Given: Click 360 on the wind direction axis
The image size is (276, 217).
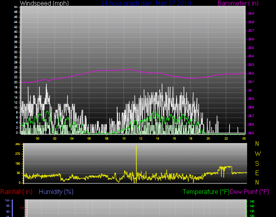Looking at the screenshot, I should (18, 144).
